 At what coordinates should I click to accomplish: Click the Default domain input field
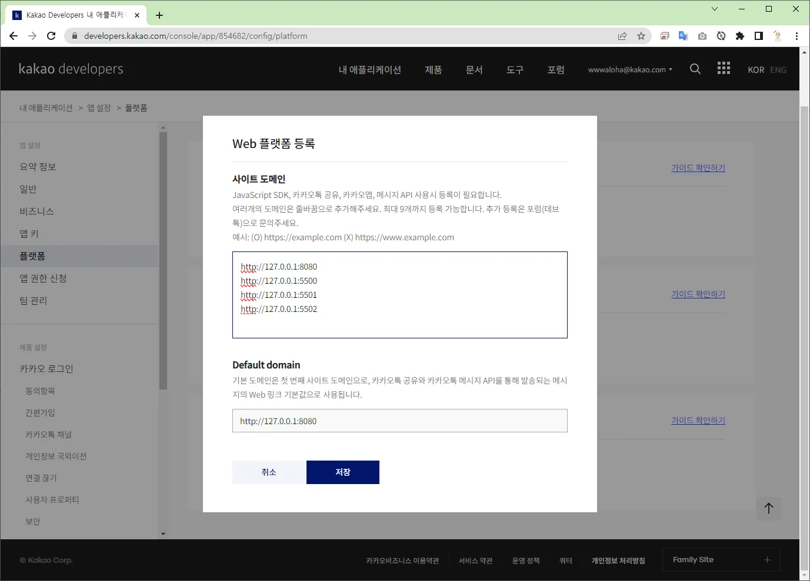pyautogui.click(x=400, y=421)
